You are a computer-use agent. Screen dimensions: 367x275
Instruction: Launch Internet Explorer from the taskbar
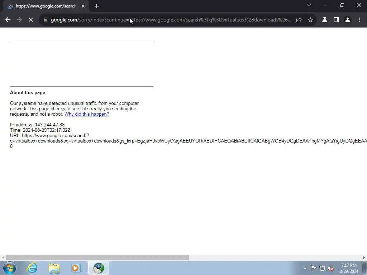pyautogui.click(x=32, y=268)
